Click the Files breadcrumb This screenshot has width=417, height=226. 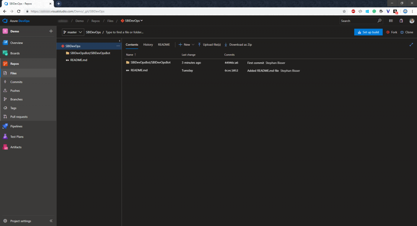pyautogui.click(x=110, y=21)
